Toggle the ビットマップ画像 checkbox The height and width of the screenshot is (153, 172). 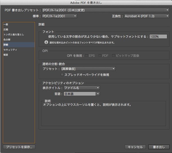114,56
